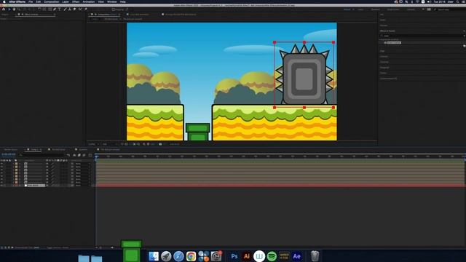Select the Type text tool
The height and width of the screenshot is (262, 466).
tap(60, 9)
